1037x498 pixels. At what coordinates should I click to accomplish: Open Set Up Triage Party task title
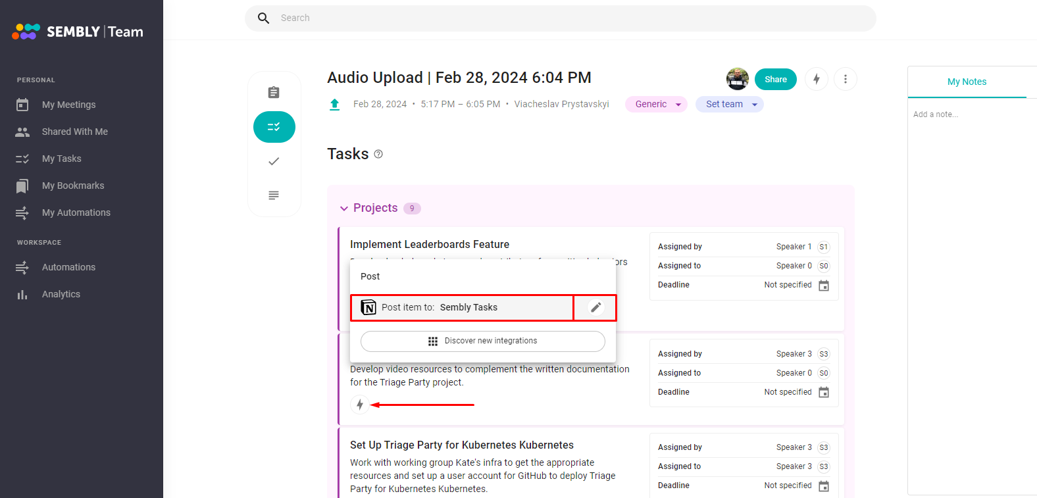click(462, 445)
